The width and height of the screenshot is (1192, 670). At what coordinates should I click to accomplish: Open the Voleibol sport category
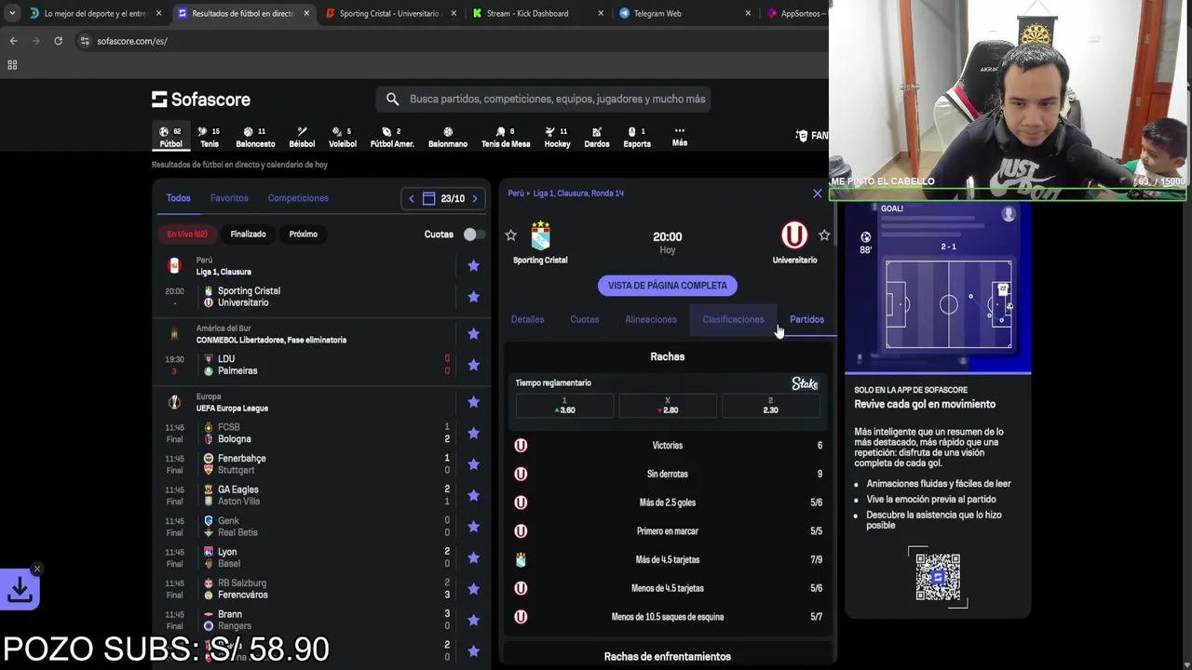click(x=343, y=137)
